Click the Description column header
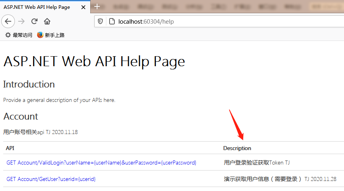This screenshot has height=191, width=344. (237, 148)
